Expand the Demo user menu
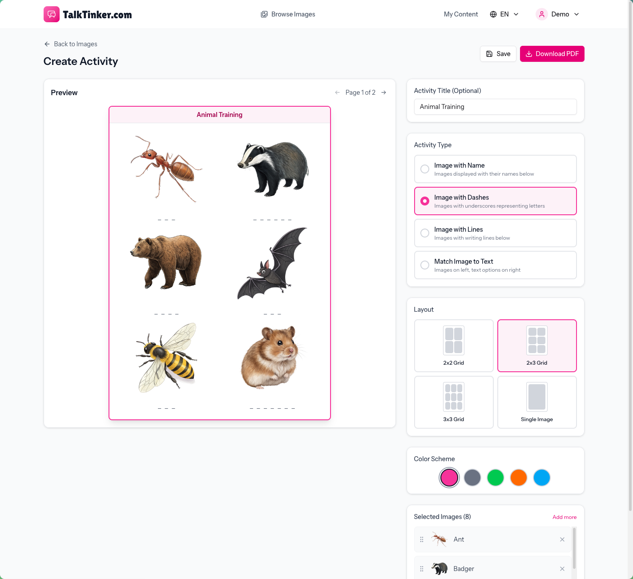 click(x=558, y=14)
